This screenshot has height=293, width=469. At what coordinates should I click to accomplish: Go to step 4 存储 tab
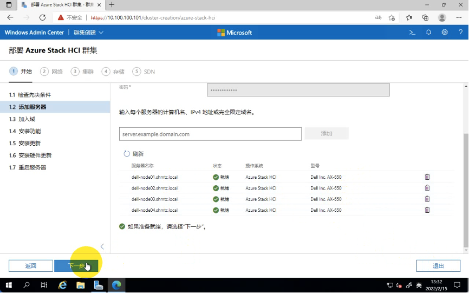pos(113,71)
